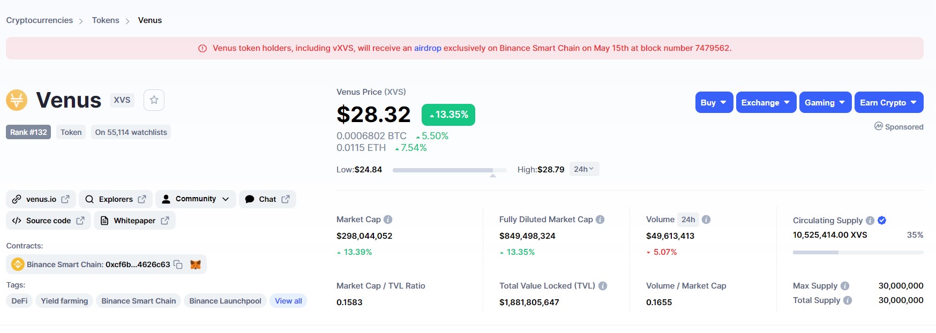The height and width of the screenshot is (333, 936).
Task: Select the Yield farming tag
Action: [64, 301]
